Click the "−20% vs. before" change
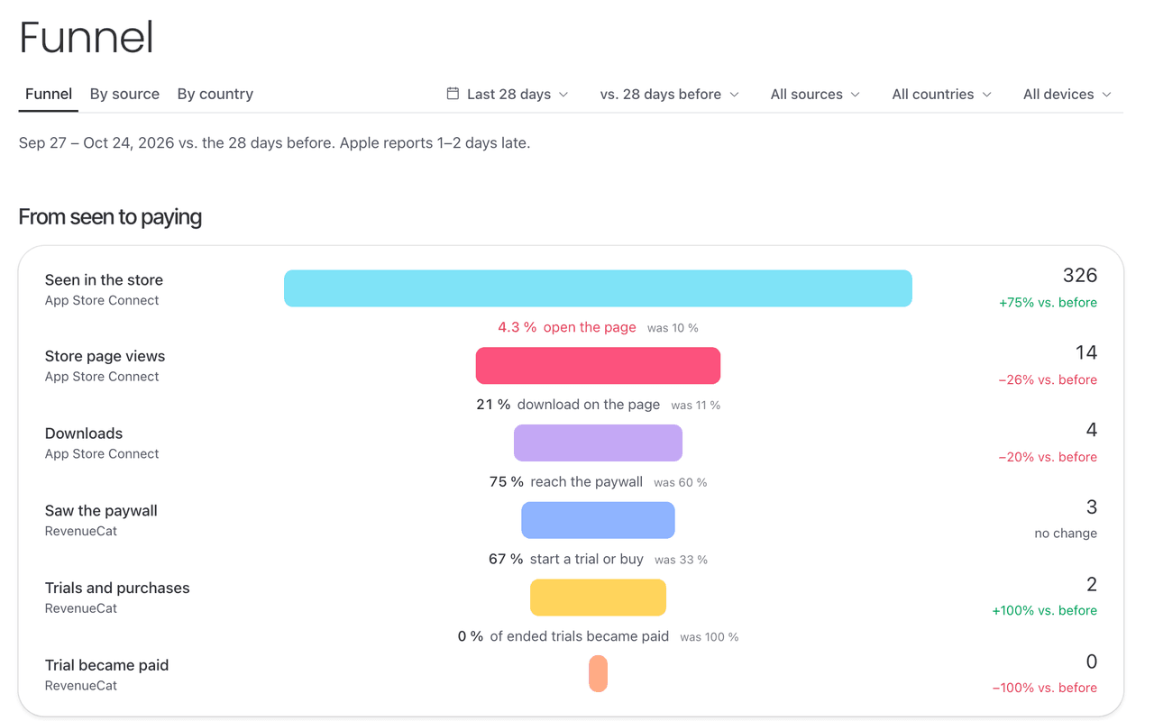 tap(1048, 457)
